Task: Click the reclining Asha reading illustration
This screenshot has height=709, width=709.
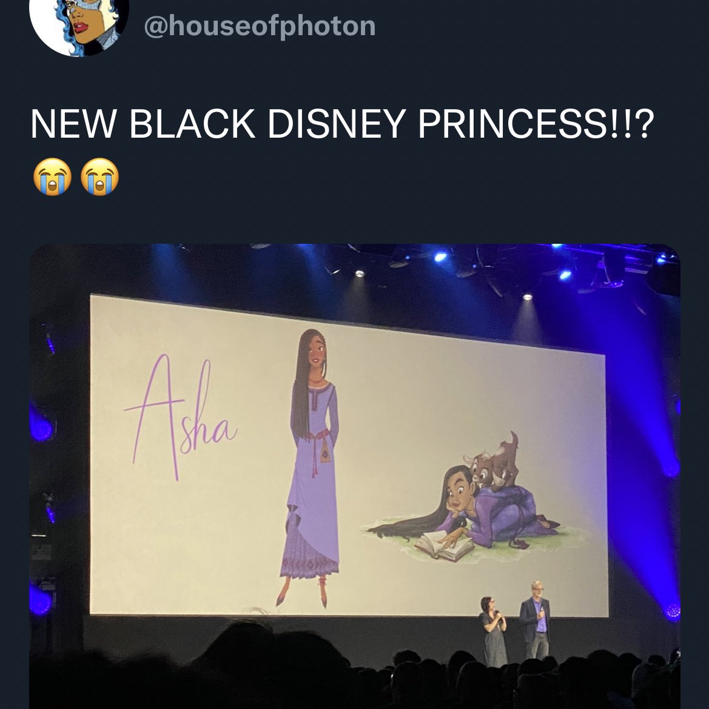Action: pos(467,511)
